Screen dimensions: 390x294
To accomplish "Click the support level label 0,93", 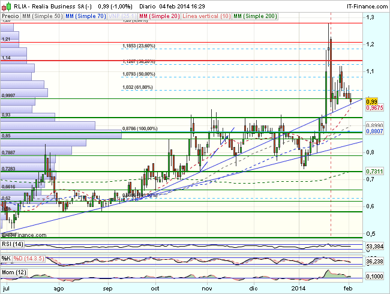I will [6, 115].
